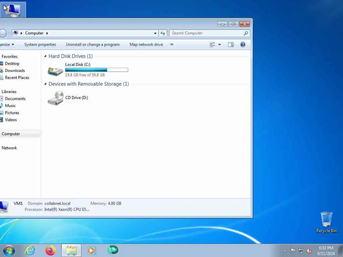Viewport: 343px width, 257px height.
Task: Expand the arrow before Computer in the address bar
Action: [x=21, y=33]
